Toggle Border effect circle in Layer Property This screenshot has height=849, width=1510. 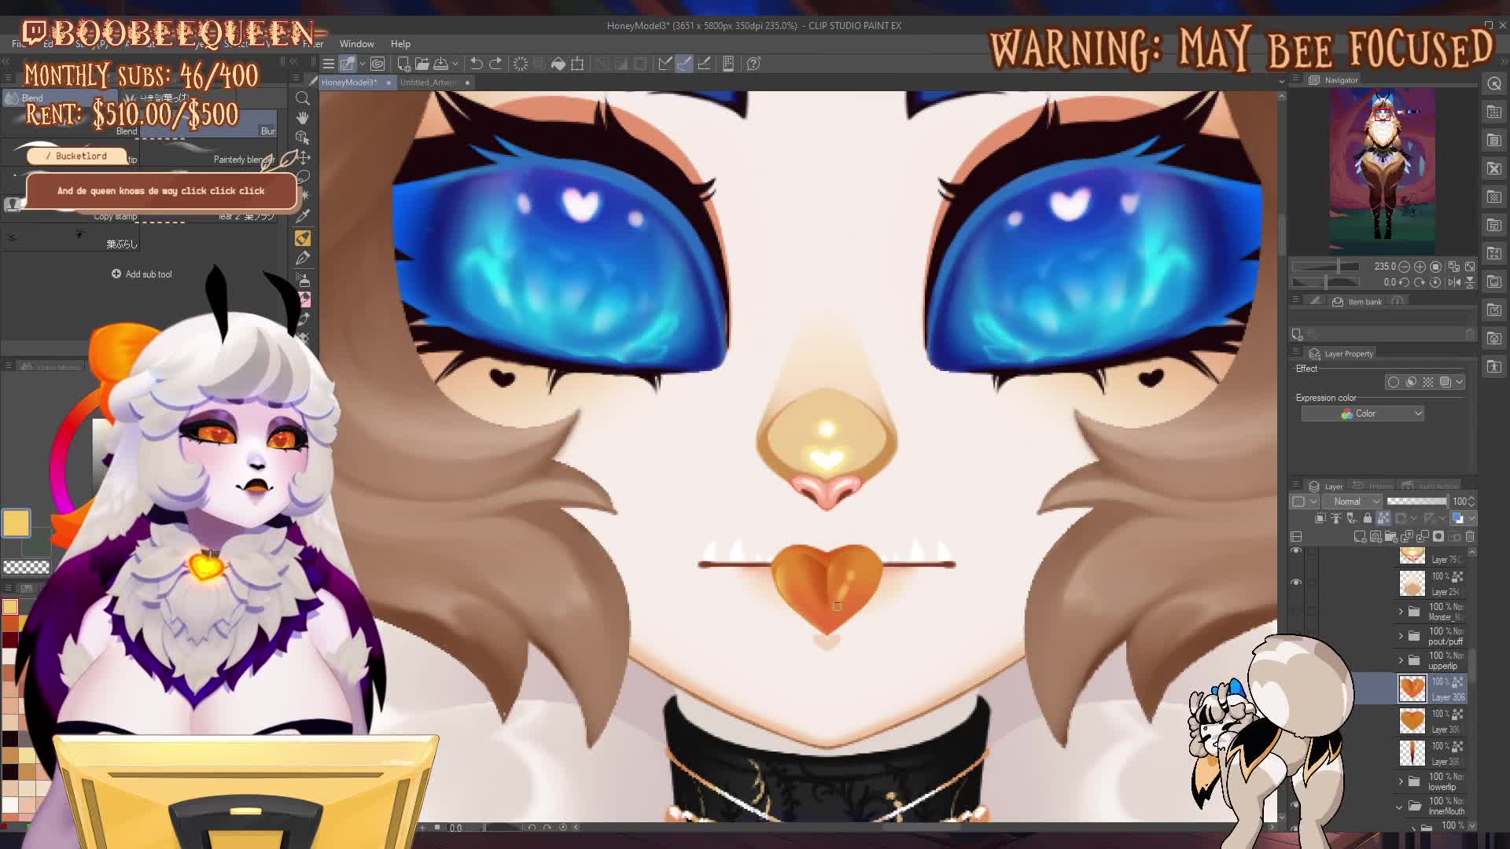pos(1394,382)
